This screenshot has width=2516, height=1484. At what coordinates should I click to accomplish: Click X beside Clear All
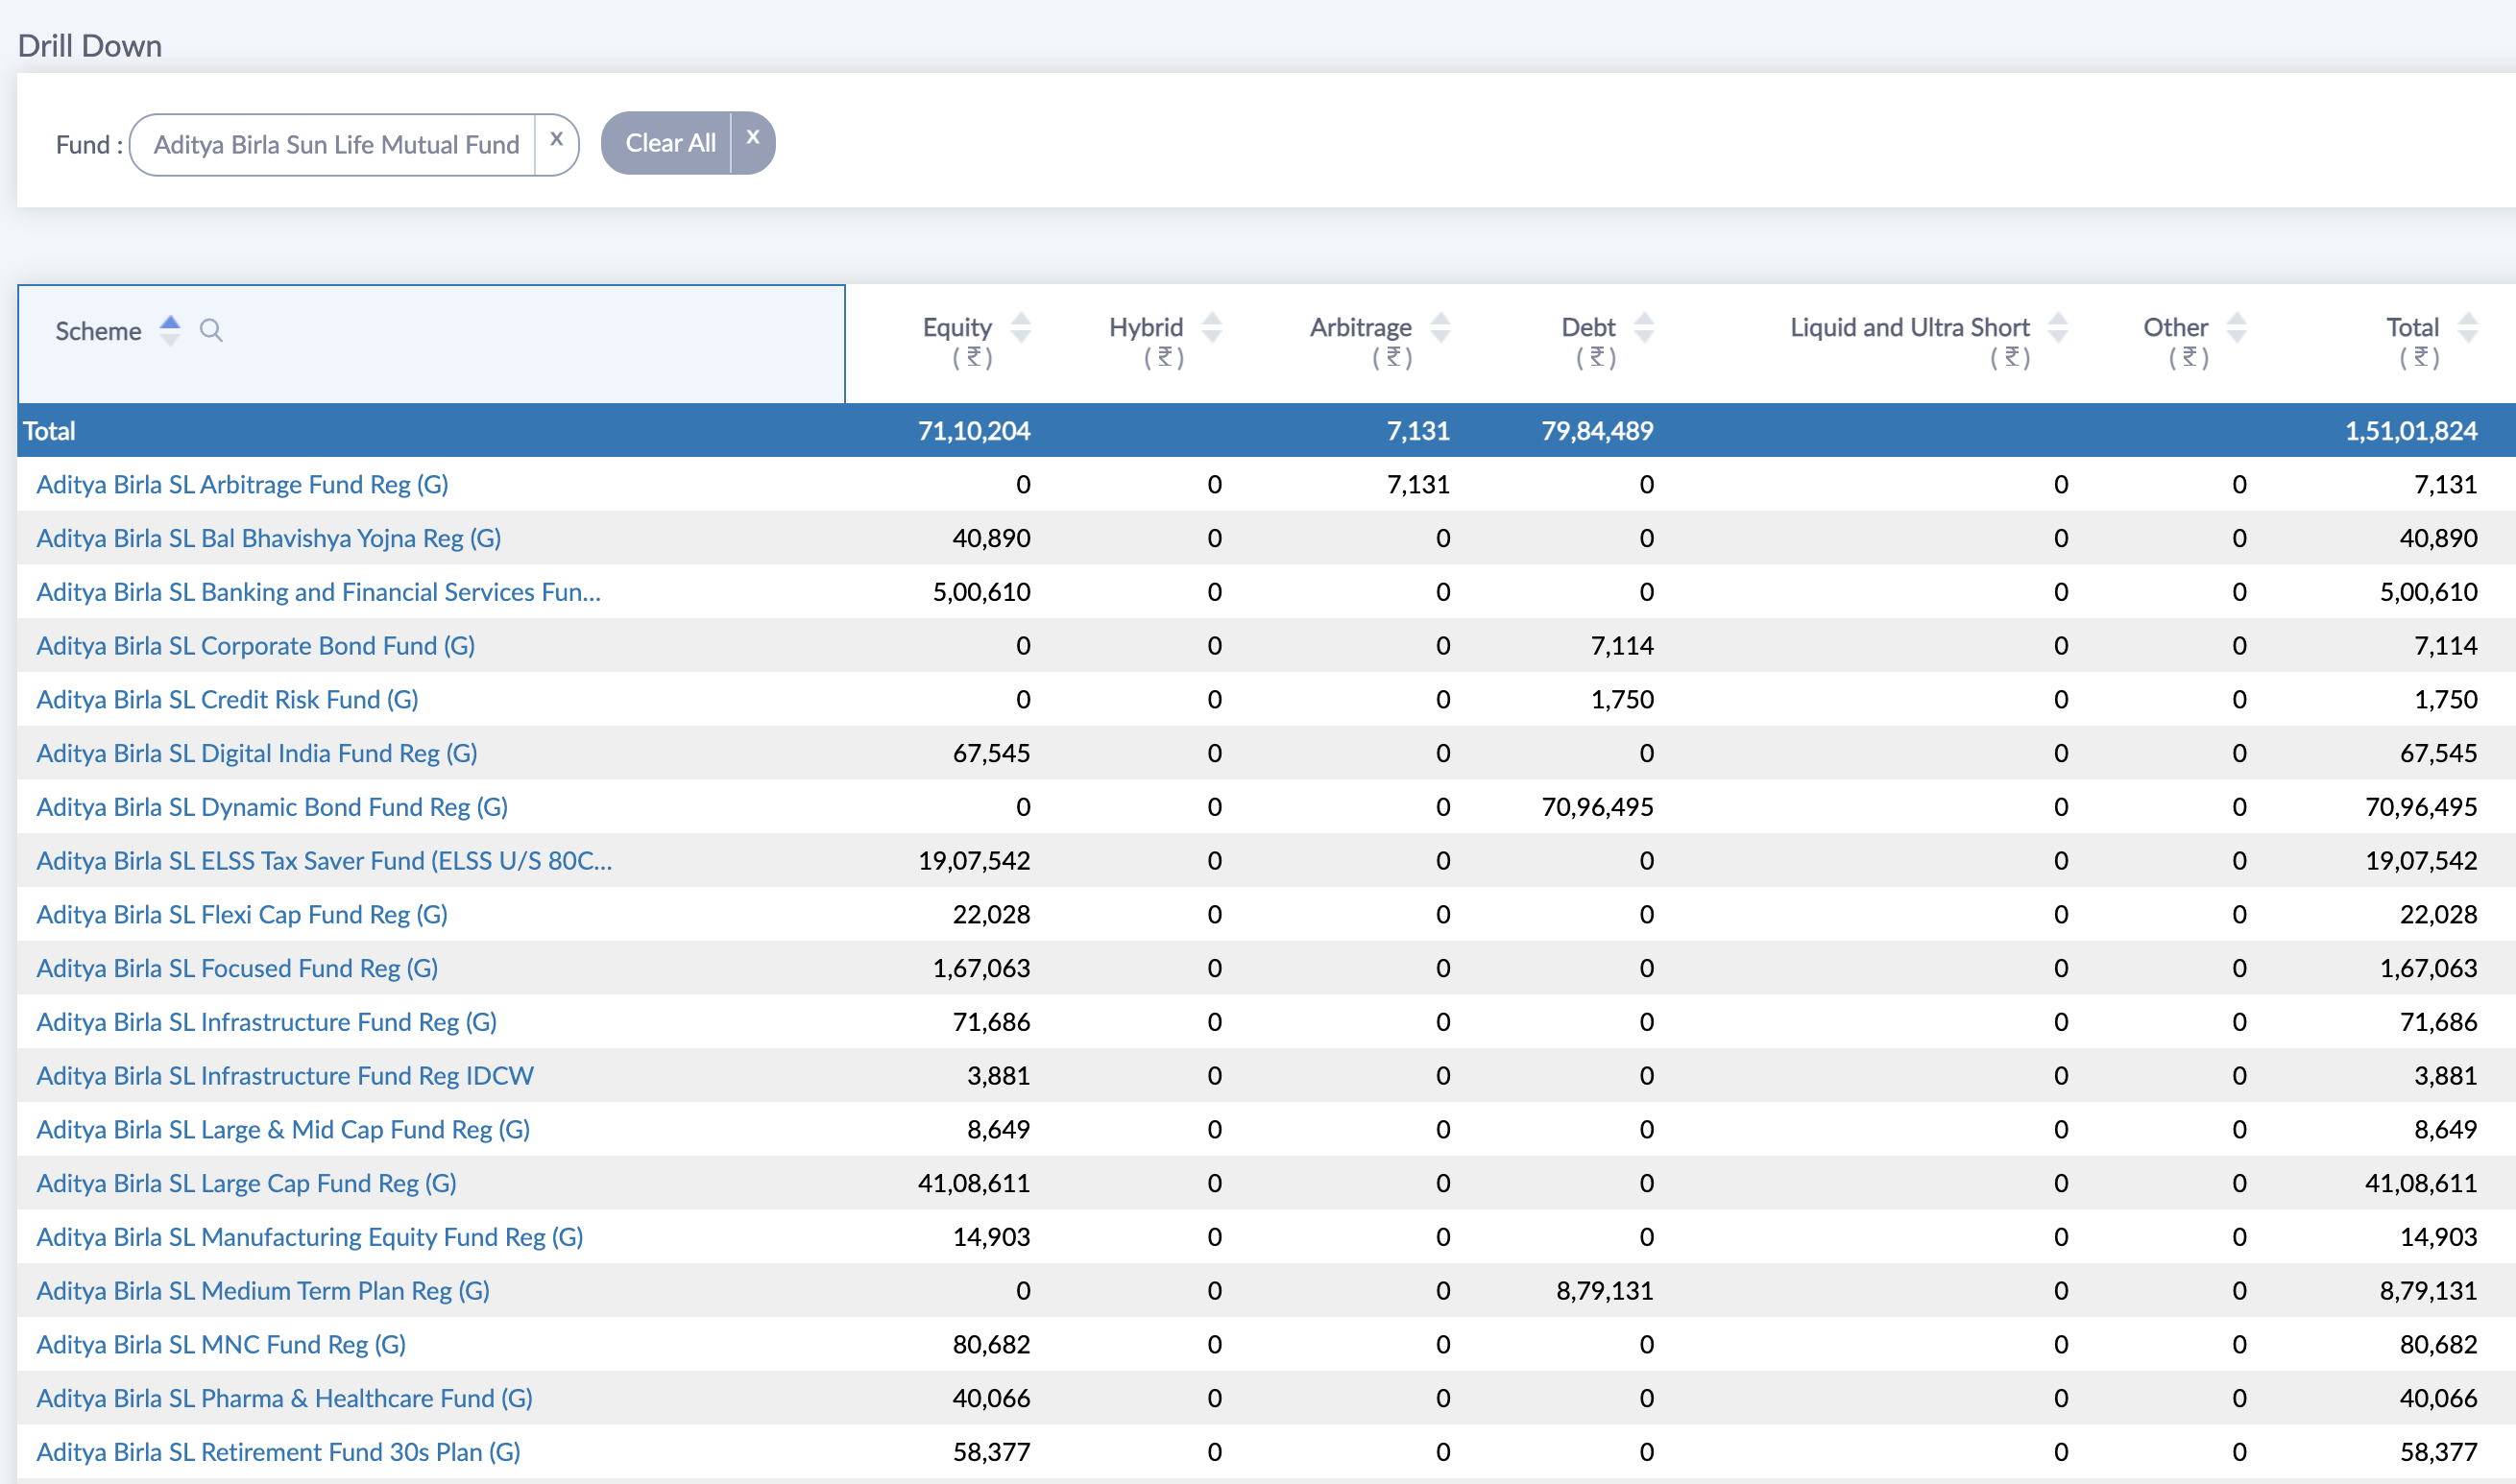pos(753,139)
